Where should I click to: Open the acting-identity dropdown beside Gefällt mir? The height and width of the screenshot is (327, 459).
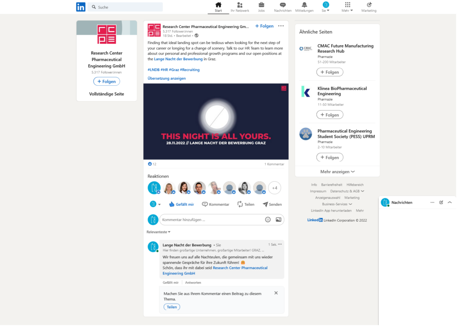coord(155,204)
